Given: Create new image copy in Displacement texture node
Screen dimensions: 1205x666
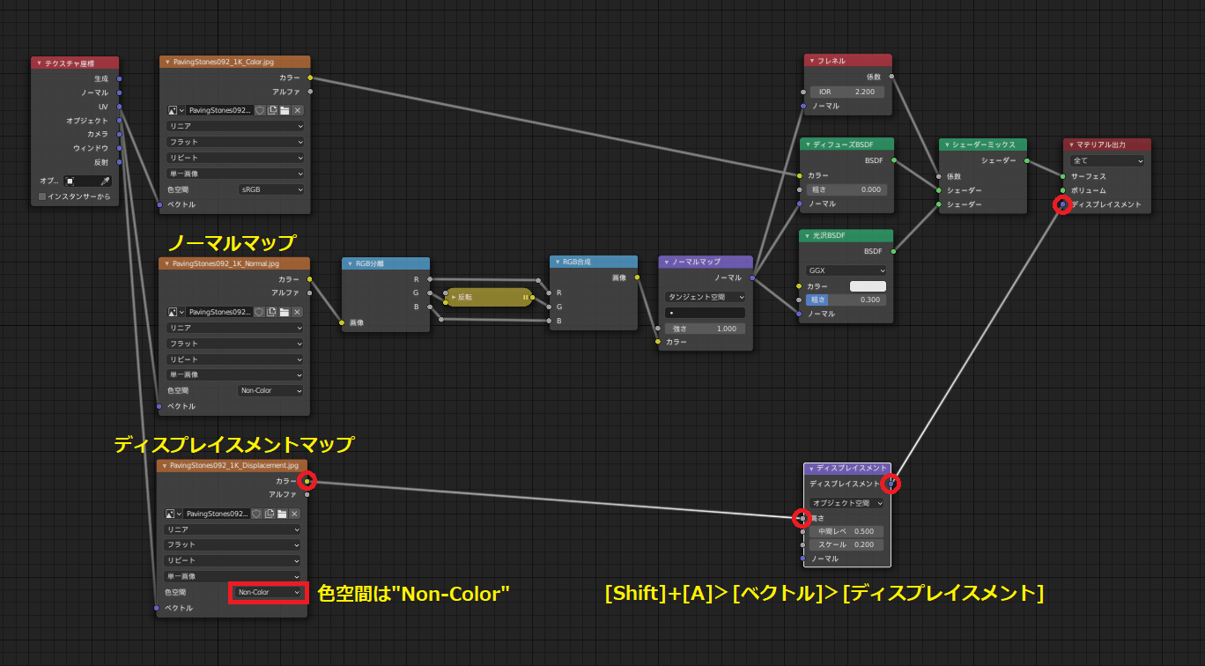Looking at the screenshot, I should click(x=270, y=514).
